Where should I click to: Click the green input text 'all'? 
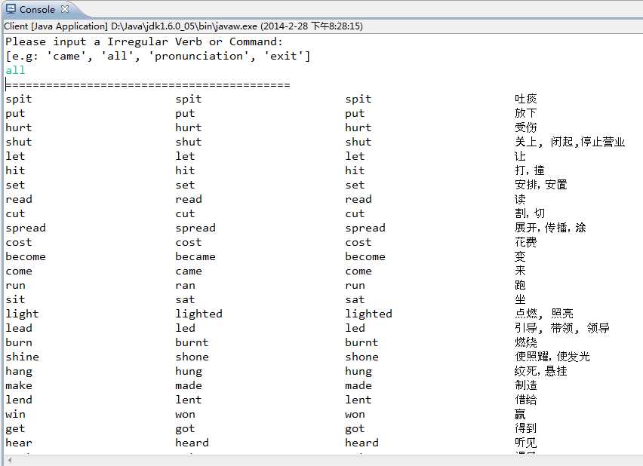tap(15, 70)
